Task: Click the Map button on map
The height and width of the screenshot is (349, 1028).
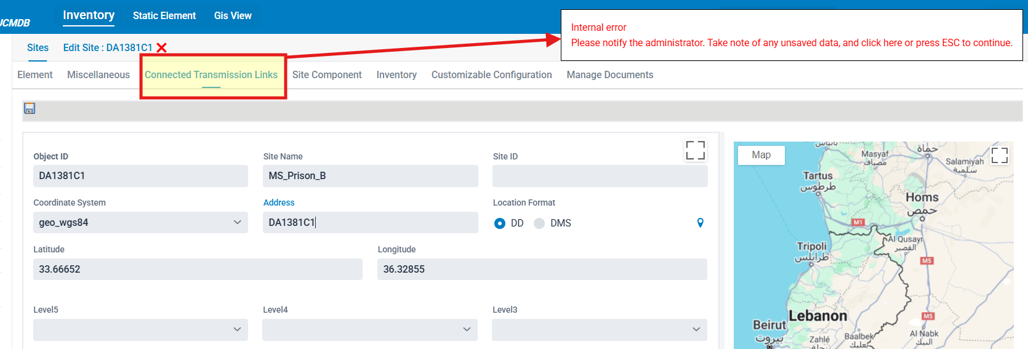Action: 761,155
